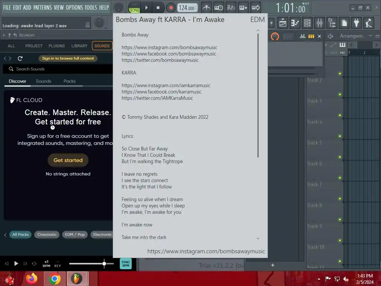Adjust the main volume knob beside HELP
Screen dimensions: 381x286
119,8
